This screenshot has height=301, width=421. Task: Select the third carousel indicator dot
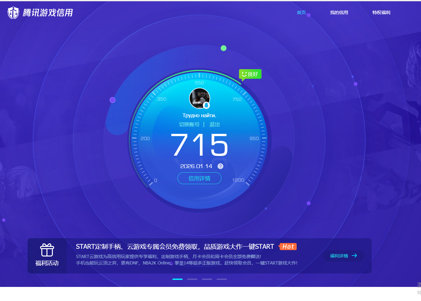207,279
